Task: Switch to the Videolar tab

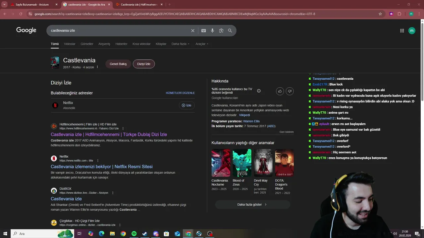Action: click(70, 44)
